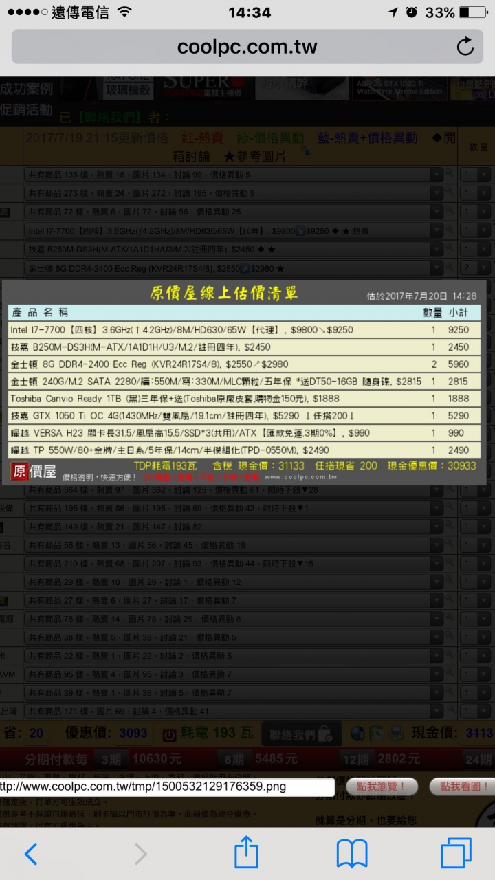
Task: Open 促銷活動 in the left menu
Action: (x=26, y=110)
